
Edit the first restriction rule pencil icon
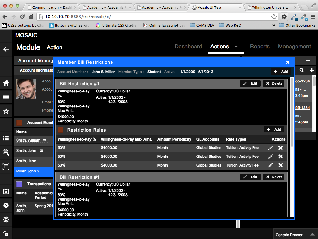pos(271,148)
